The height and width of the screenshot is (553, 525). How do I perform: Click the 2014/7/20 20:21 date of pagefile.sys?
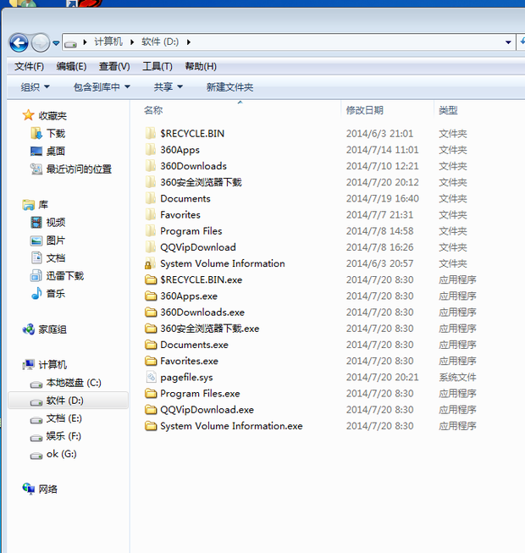tap(382, 377)
